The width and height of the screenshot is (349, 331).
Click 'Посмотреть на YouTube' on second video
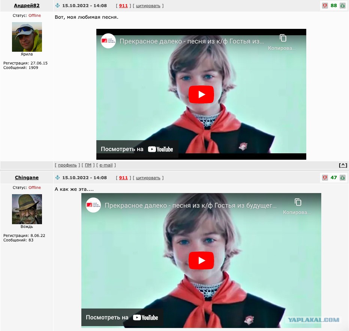pos(122,318)
